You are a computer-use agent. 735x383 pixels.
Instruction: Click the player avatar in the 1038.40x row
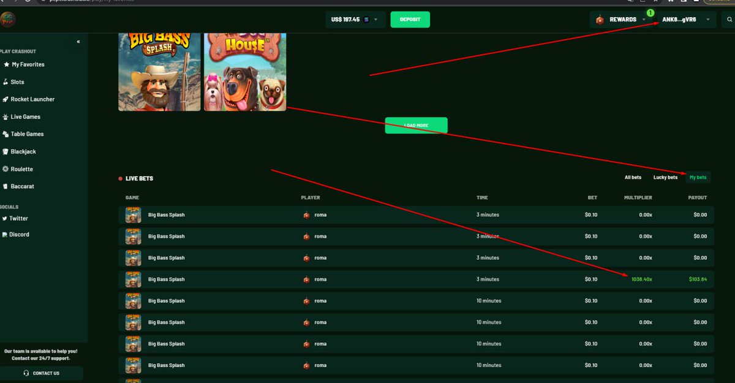(x=306, y=279)
